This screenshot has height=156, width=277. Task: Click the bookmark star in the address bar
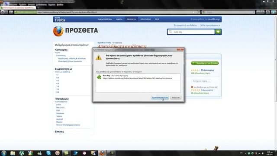(193, 12)
